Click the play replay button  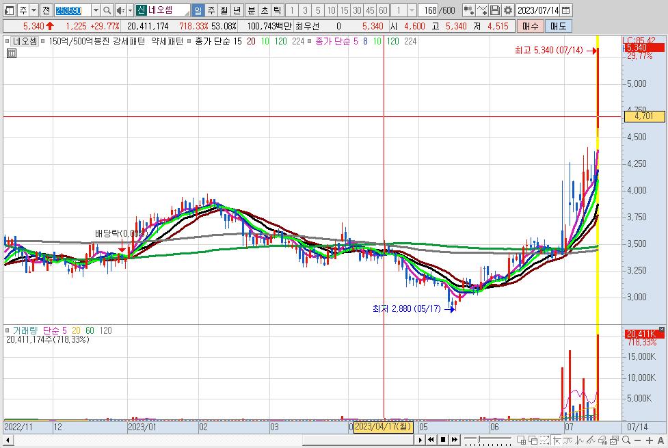point(420,440)
